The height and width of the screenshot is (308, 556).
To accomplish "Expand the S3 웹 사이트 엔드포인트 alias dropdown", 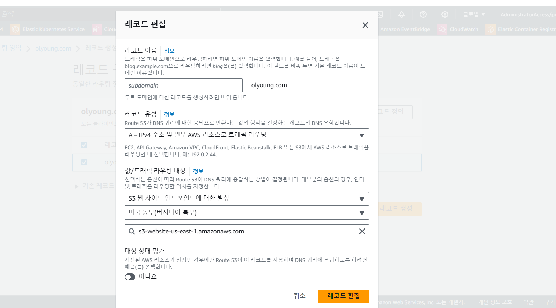I will pos(247,199).
